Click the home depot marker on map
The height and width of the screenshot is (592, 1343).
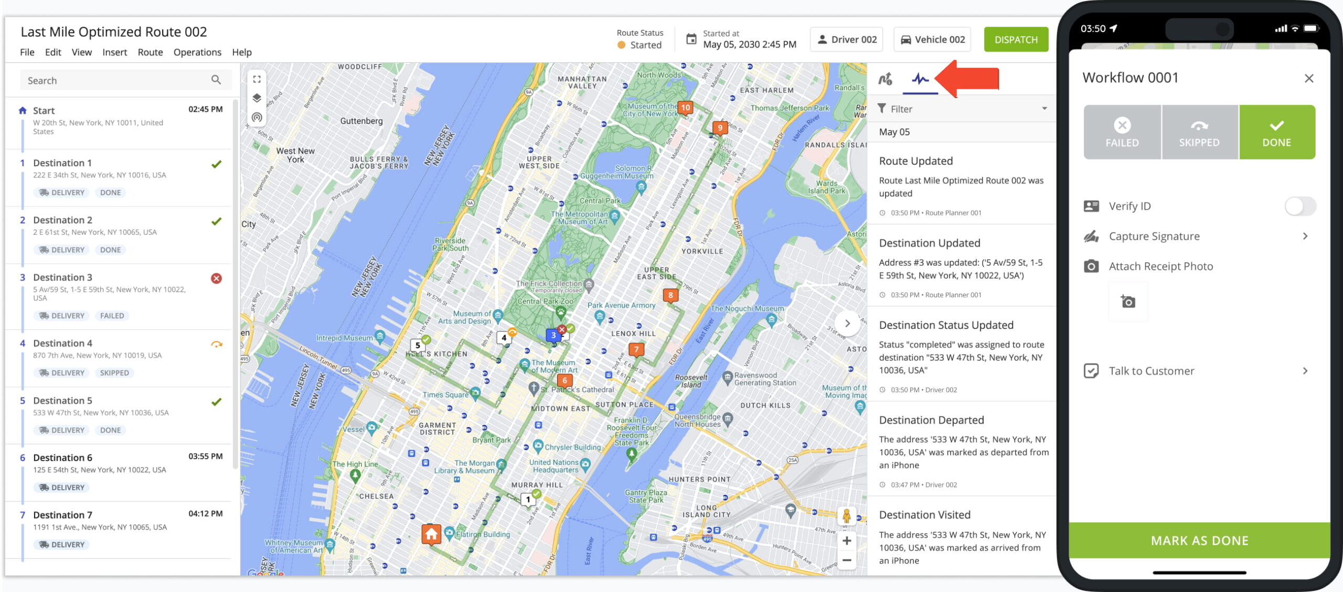(x=431, y=534)
